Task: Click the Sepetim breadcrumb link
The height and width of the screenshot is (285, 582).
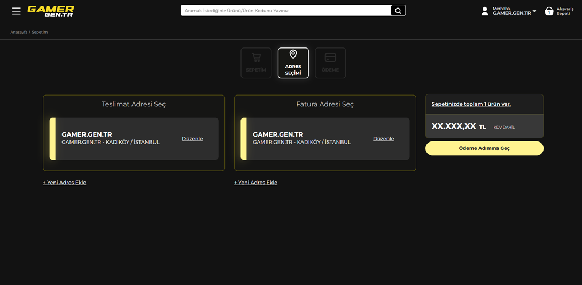Action: click(x=40, y=32)
